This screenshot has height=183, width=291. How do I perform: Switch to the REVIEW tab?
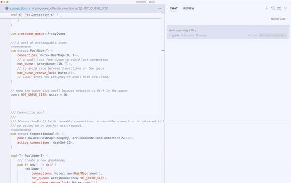click(189, 8)
